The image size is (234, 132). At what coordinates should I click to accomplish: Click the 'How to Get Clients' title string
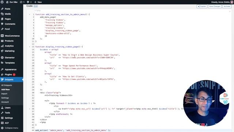pyautogui.click(x=74, y=77)
